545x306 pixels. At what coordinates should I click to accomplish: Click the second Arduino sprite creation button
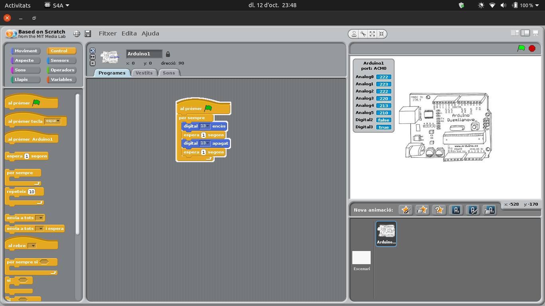(473, 210)
